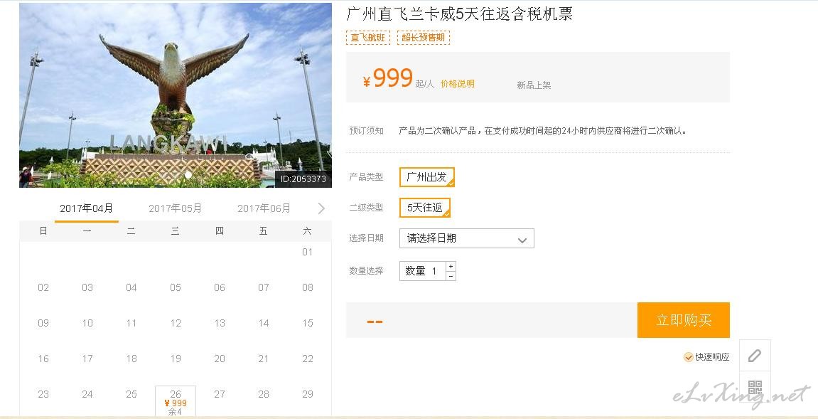Click the image carousel indicator dot
The height and width of the screenshot is (419, 818).
coord(188,175)
